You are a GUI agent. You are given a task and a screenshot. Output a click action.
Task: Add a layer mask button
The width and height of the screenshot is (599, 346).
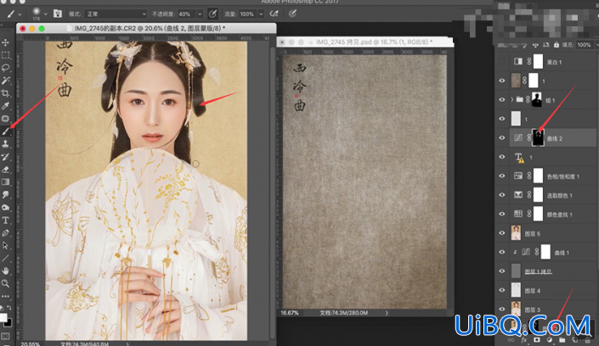click(x=537, y=339)
